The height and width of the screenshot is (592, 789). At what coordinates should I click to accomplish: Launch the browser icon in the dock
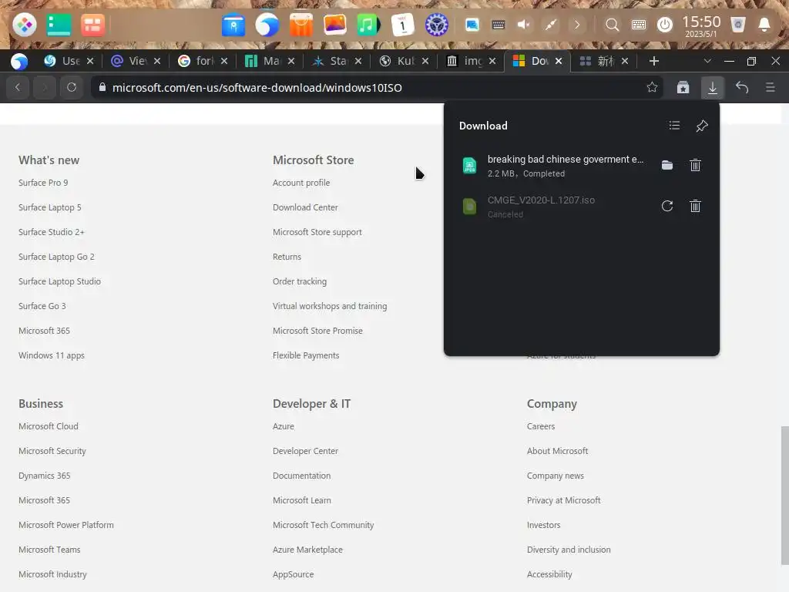click(x=267, y=25)
